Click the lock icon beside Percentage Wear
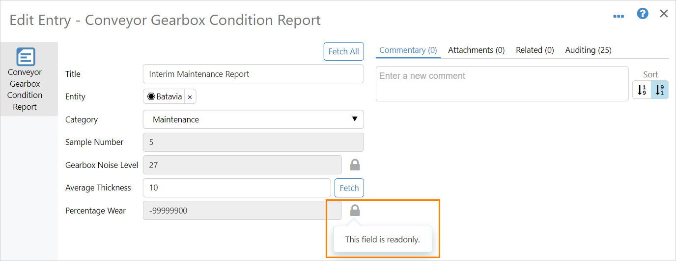The width and height of the screenshot is (676, 261). pyautogui.click(x=355, y=211)
